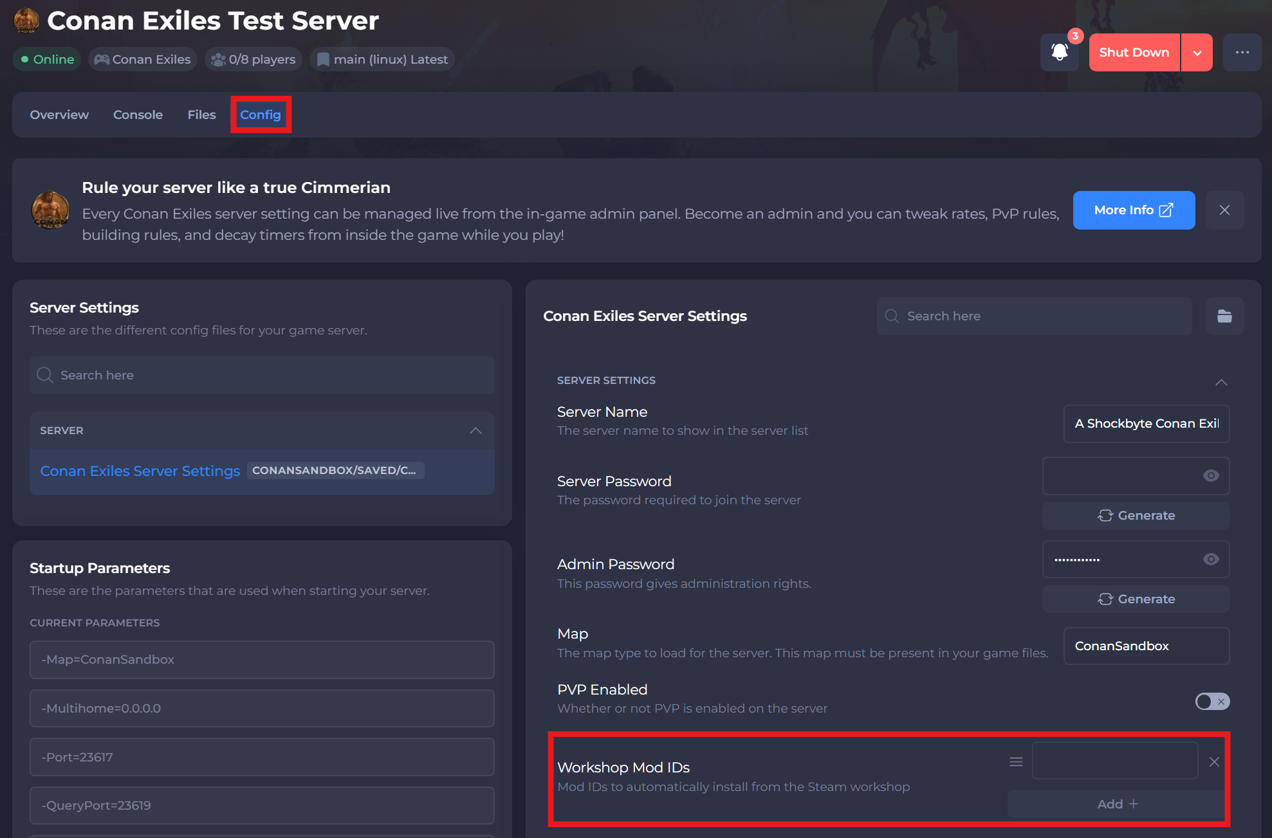This screenshot has width=1272, height=838.
Task: Click the server logo beside the title
Action: click(x=26, y=21)
